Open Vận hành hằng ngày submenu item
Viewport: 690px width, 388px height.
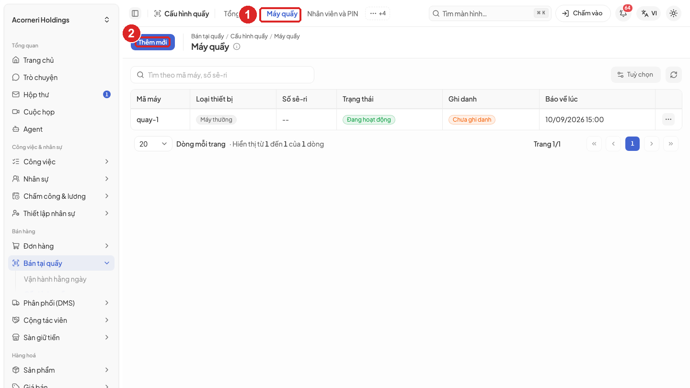pyautogui.click(x=55, y=279)
